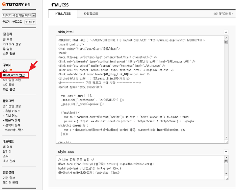Screen dimensions: 237x190
Task: Open 스팸 필터 menu item
Action: [x=9, y=54]
